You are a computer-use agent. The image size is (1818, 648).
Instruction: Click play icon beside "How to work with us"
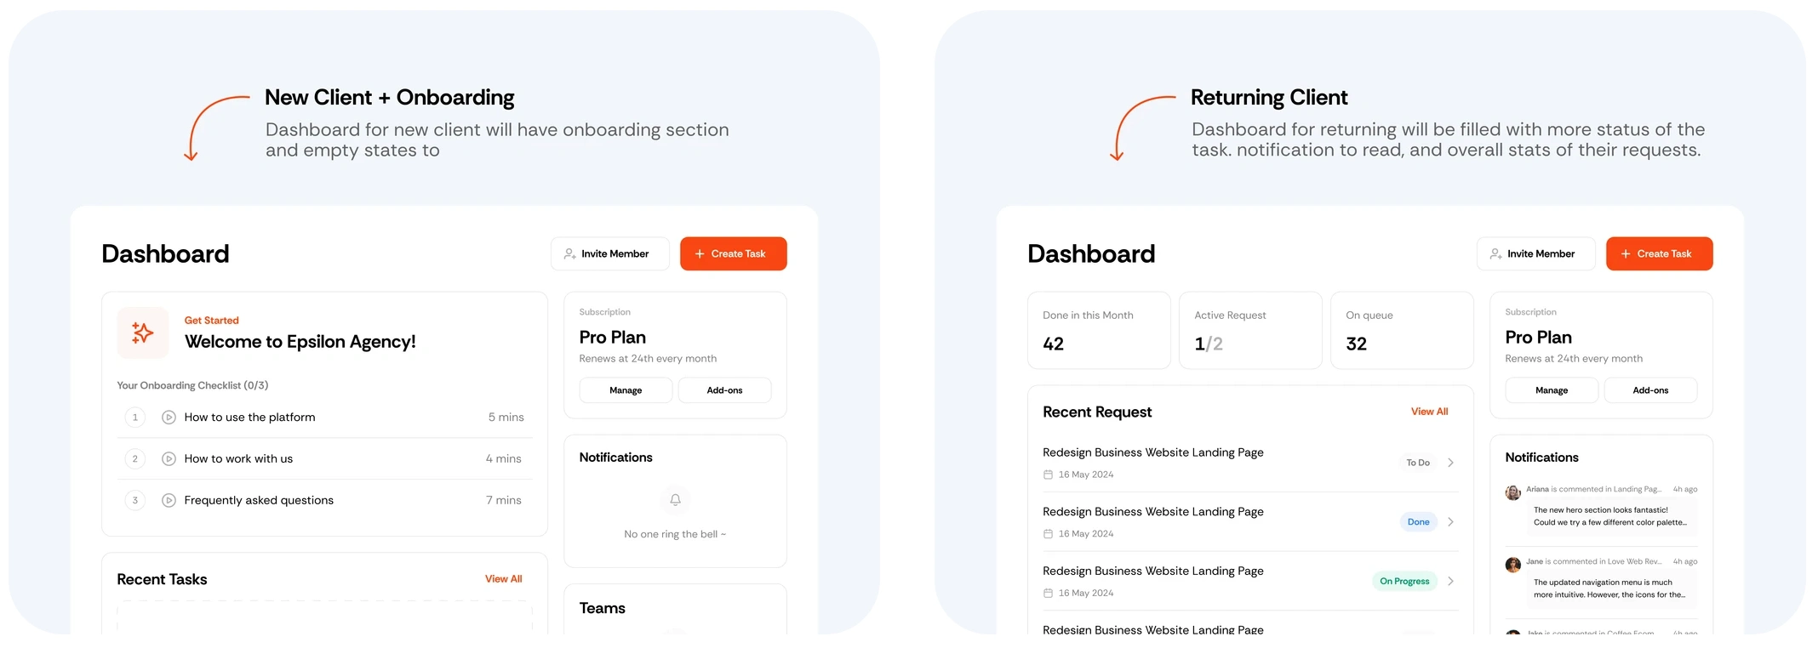[x=169, y=459]
